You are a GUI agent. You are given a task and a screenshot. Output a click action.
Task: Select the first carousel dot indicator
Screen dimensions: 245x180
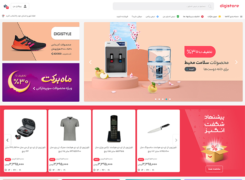coord(156,99)
